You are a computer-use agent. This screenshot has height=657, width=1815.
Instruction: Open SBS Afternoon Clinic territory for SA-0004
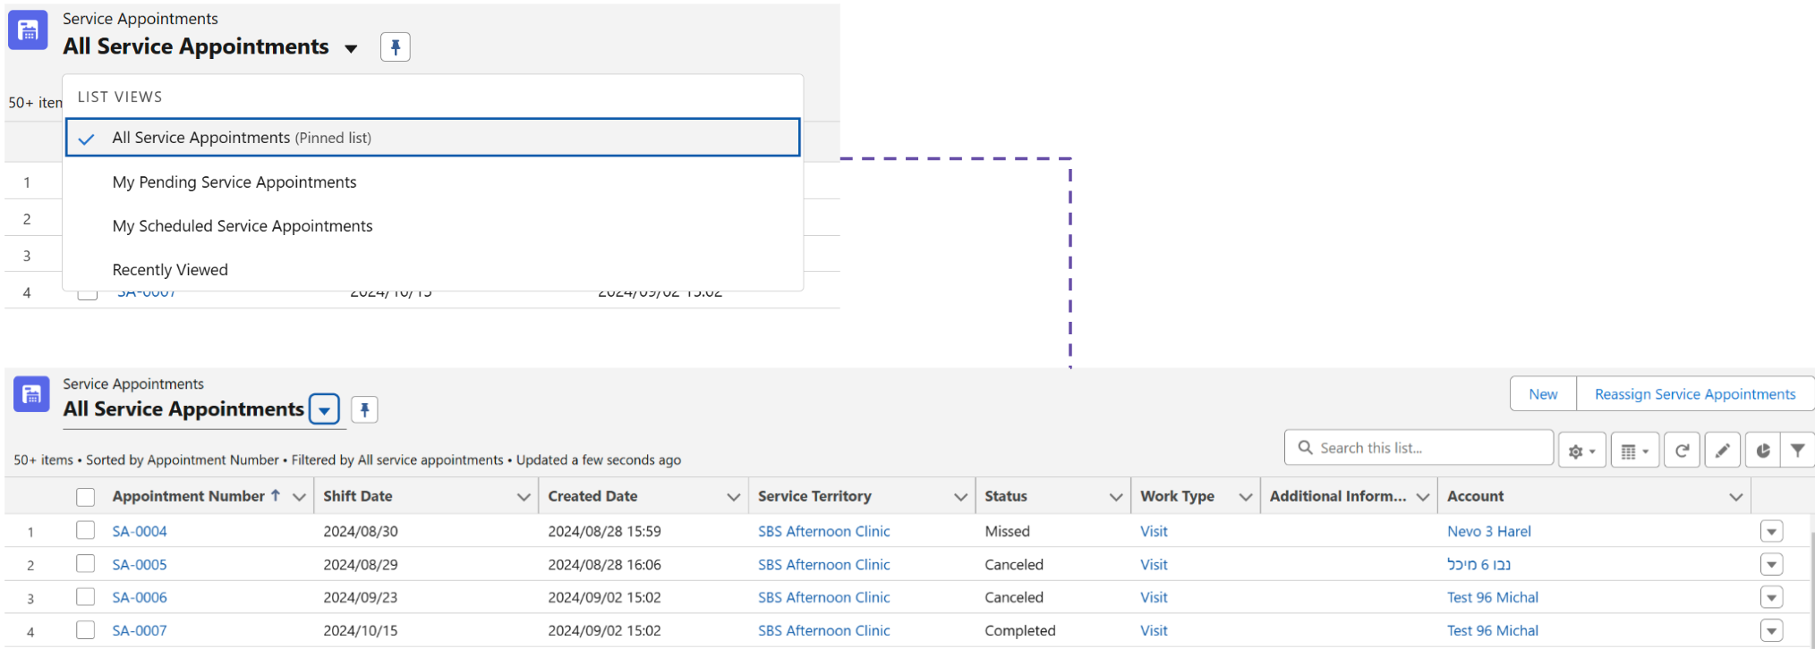823,531
